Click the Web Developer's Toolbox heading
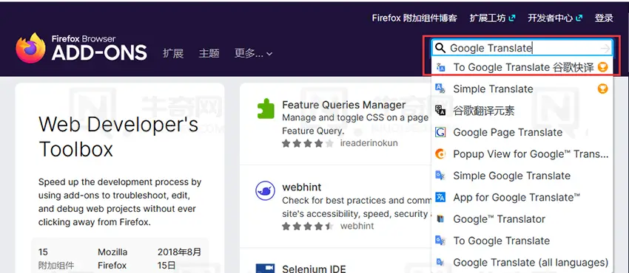Viewport: 629px width, 273px height. (118, 136)
